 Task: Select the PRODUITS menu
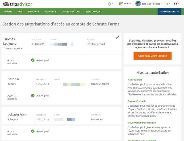pos(34,11)
